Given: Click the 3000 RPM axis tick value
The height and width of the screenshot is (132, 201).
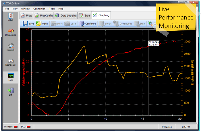Looking at the screenshot, I should click(x=187, y=42).
